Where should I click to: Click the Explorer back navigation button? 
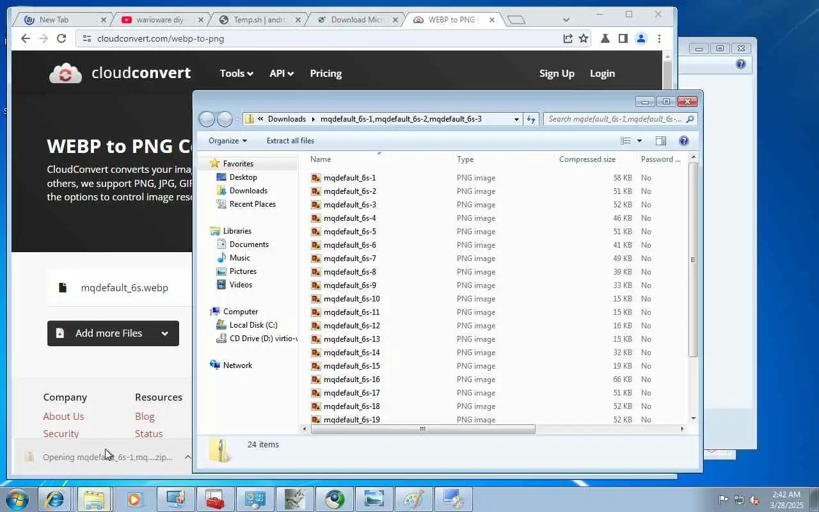[x=207, y=119]
